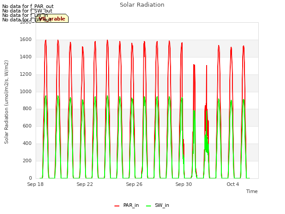Click the y-axis label Solar Radiation (umol/m2/s, W/m2)
This screenshot has width=285, height=214.
[6, 102]
